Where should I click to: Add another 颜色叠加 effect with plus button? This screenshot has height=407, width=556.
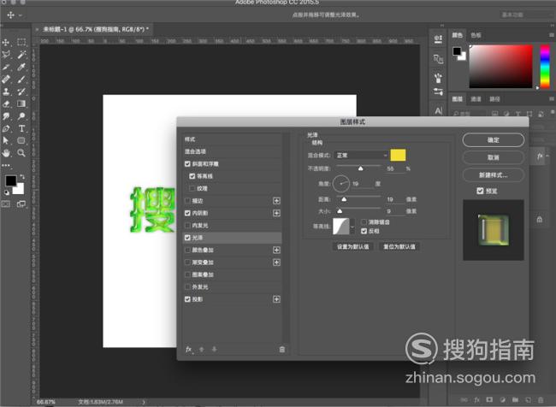tap(276, 250)
